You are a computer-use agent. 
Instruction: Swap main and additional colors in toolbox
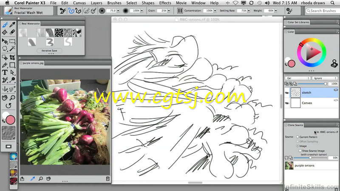pos(3,121)
